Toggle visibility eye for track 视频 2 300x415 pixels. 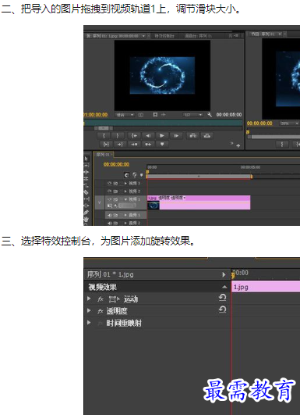click(110, 191)
